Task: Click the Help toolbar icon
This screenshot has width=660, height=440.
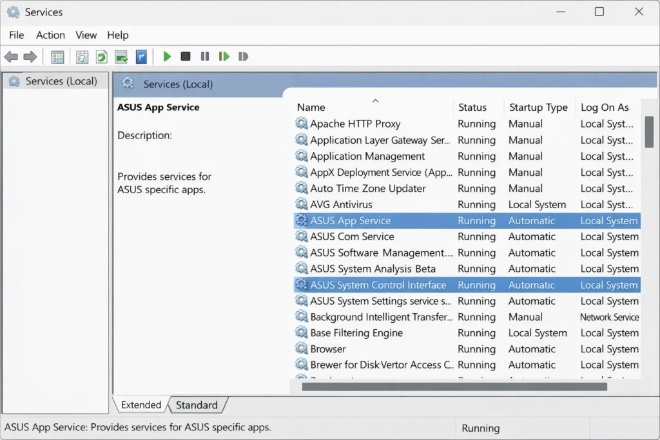Action: click(141, 57)
